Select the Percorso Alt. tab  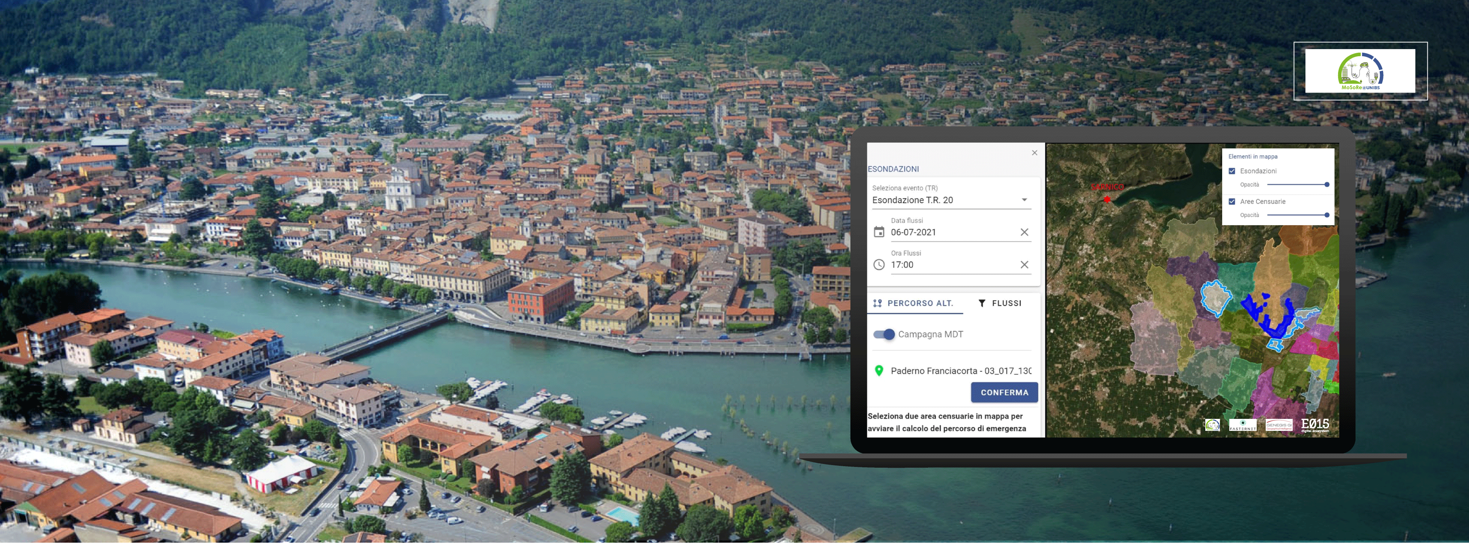pyautogui.click(x=914, y=303)
